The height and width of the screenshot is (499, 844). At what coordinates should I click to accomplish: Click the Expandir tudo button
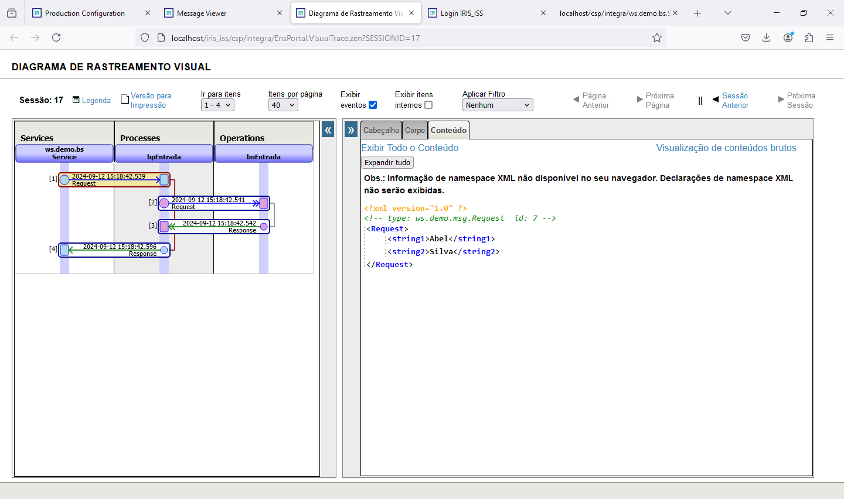point(387,163)
